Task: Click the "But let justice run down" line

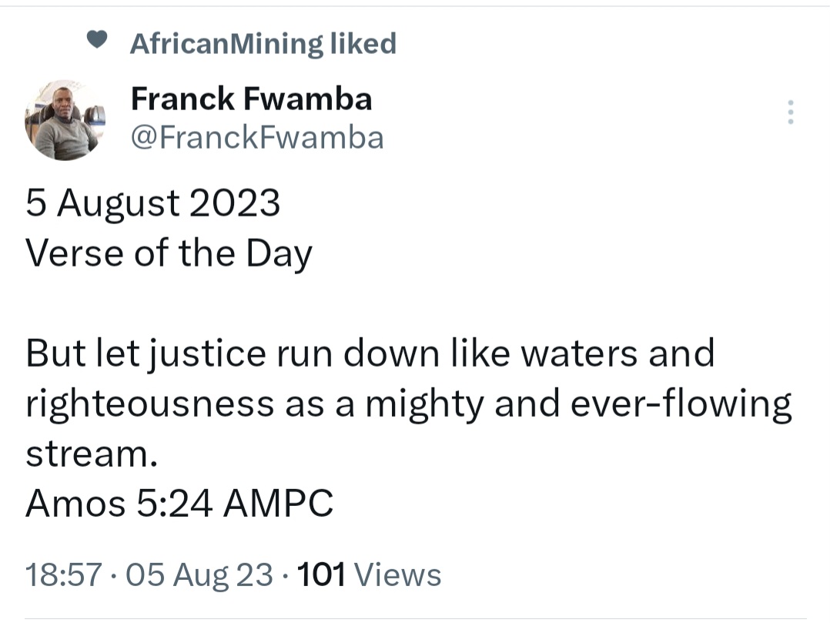Action: [370, 353]
